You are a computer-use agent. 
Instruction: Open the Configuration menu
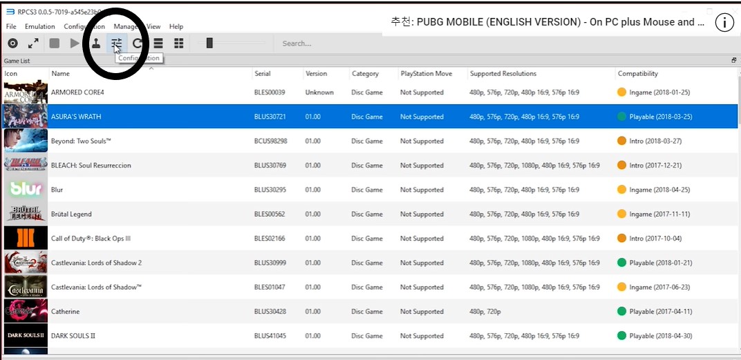click(84, 26)
